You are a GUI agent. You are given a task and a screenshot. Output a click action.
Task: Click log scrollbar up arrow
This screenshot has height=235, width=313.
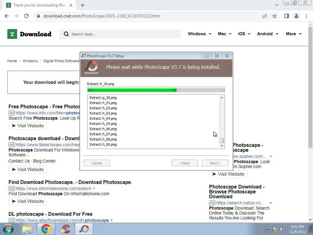(222, 98)
